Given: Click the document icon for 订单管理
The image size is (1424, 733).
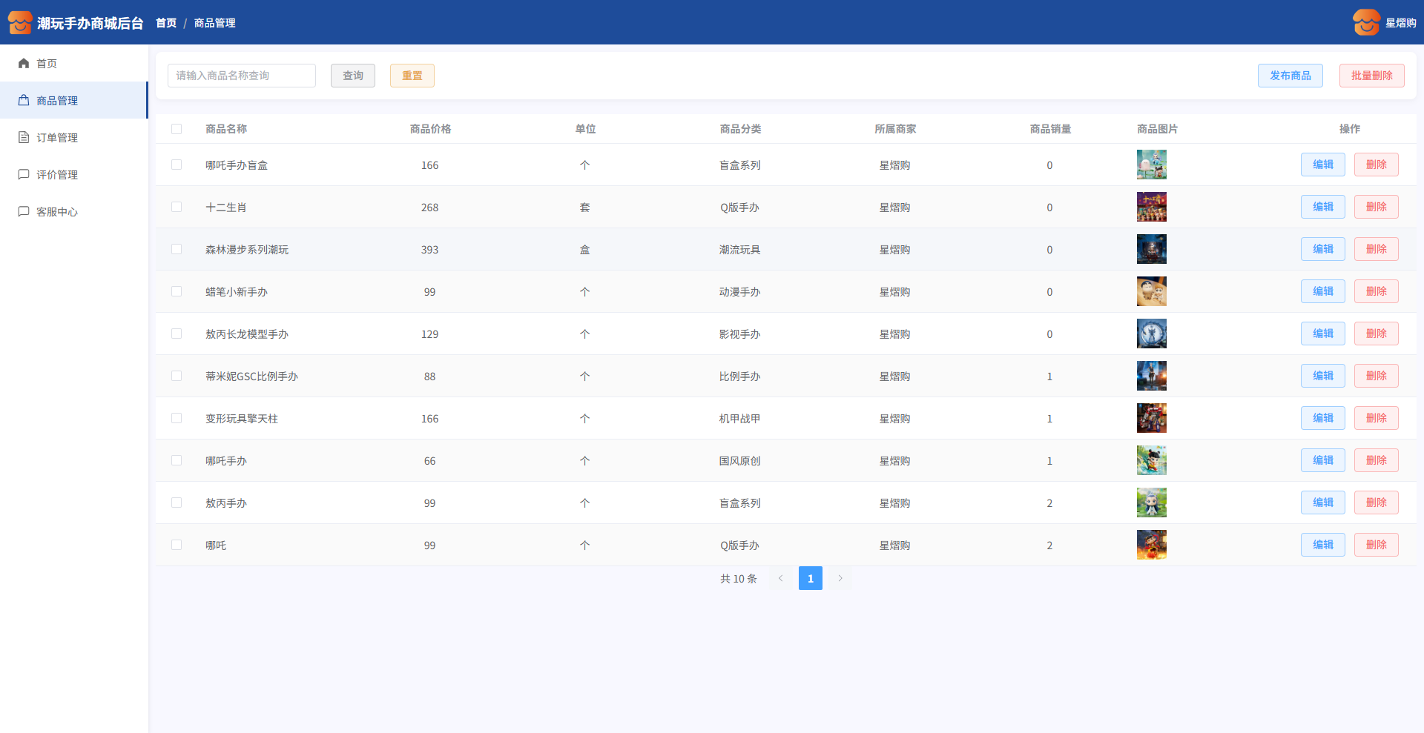Looking at the screenshot, I should [x=24, y=138].
